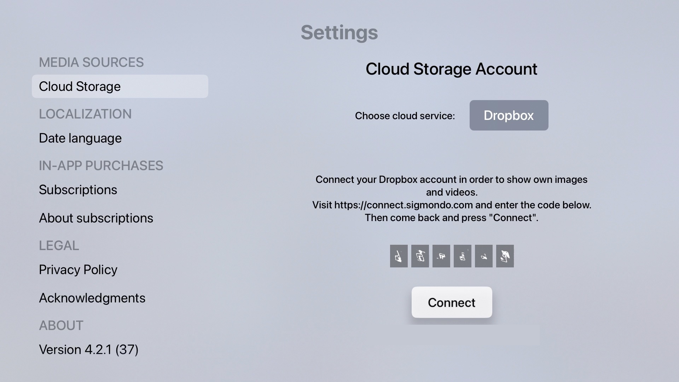Select second code character tile
The height and width of the screenshot is (382, 679).
point(420,256)
